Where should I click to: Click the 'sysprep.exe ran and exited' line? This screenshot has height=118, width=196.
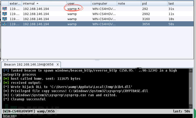tap(60, 95)
